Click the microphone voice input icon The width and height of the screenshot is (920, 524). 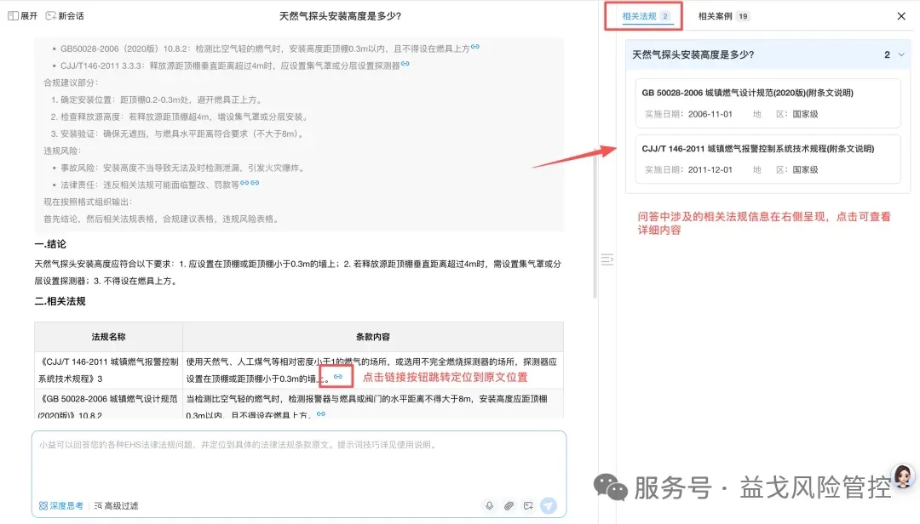[489, 506]
